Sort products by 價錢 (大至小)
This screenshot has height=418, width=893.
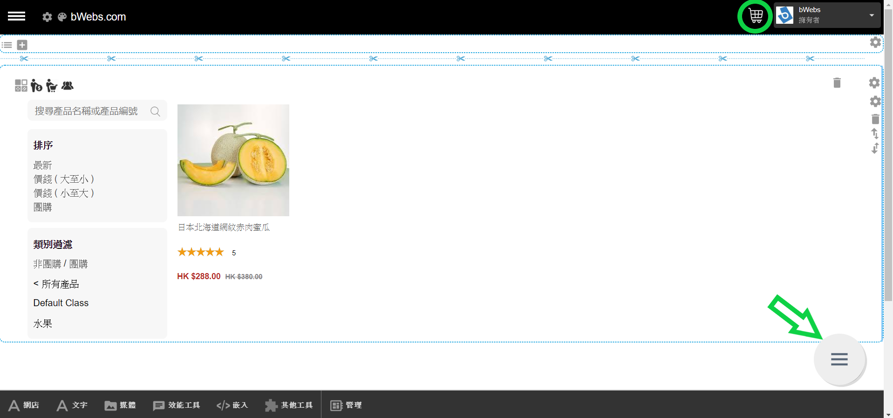pos(64,179)
